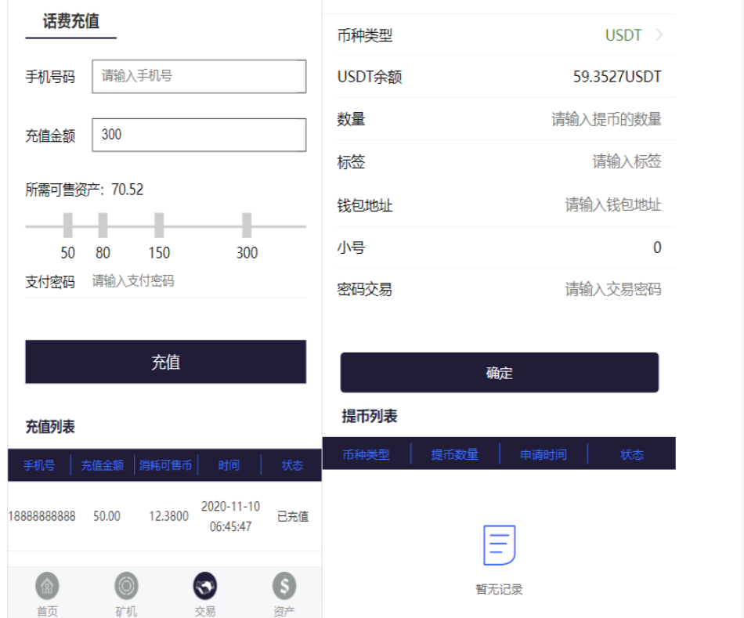Viewport: 744px width, 618px height.
Task: Click the 币种类型 column header
Action: tap(366, 455)
